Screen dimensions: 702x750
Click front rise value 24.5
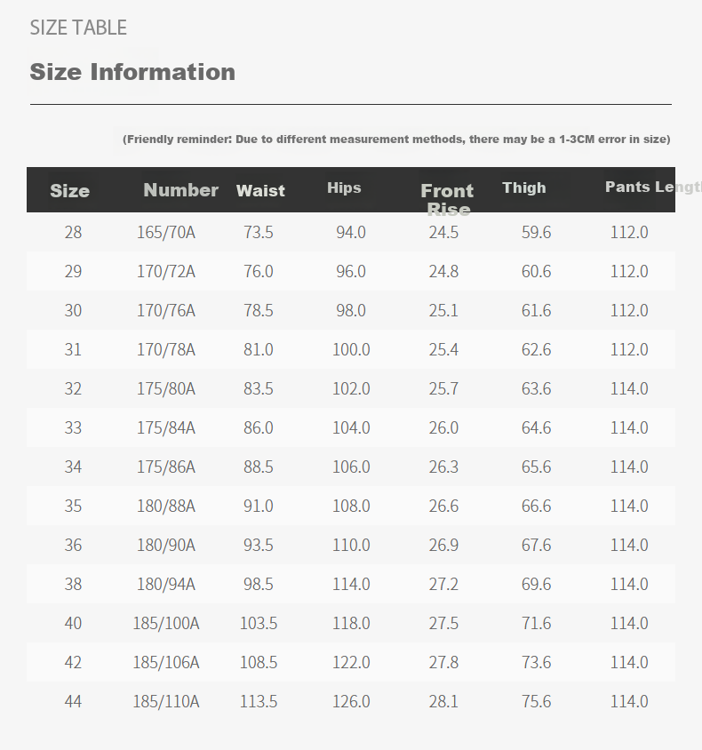coord(443,233)
